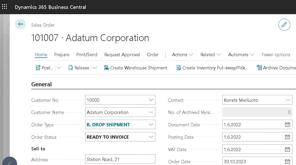Image resolution: width=296 pixels, height=165 pixels.
Task: Expand the Release options dropdown arrow
Action: click(95, 68)
